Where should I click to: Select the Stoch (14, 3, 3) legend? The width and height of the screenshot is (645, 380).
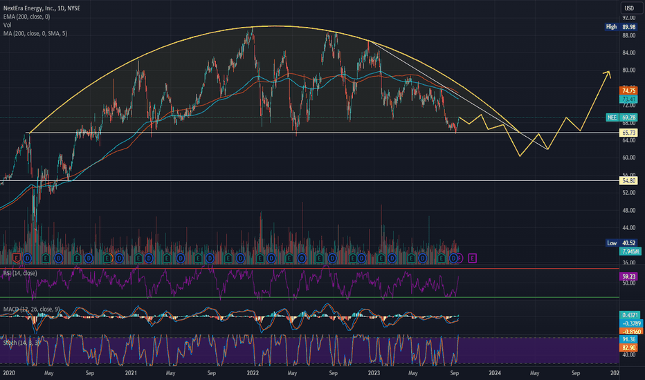click(x=21, y=343)
